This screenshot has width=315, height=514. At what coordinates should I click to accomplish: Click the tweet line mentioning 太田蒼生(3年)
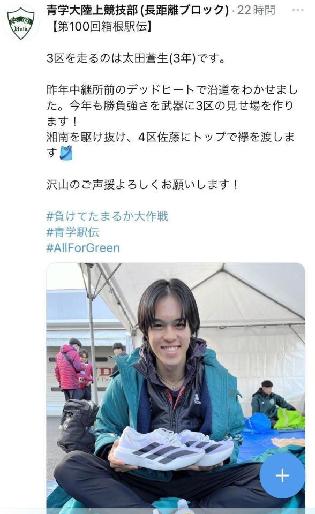pyautogui.click(x=136, y=58)
